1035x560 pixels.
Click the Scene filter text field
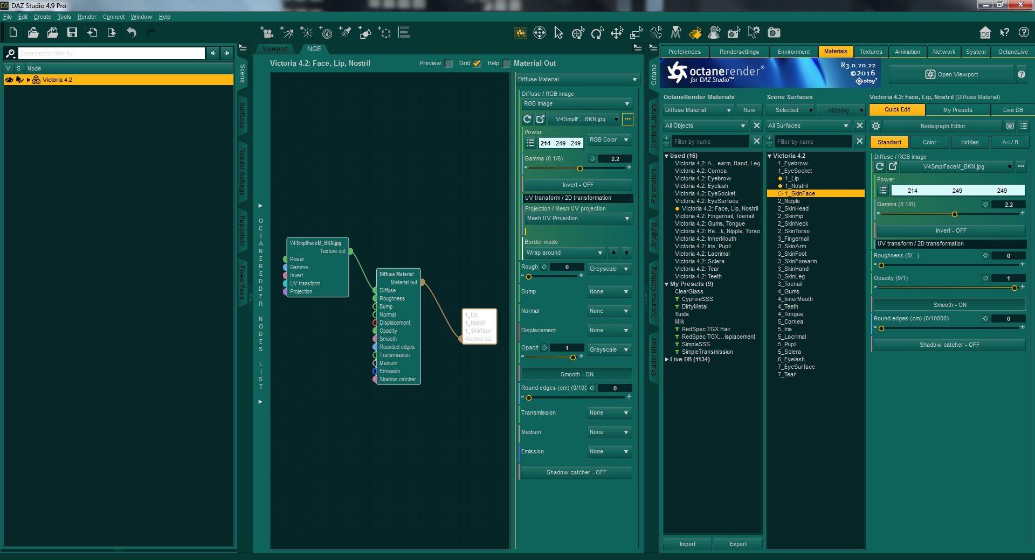(x=112, y=53)
